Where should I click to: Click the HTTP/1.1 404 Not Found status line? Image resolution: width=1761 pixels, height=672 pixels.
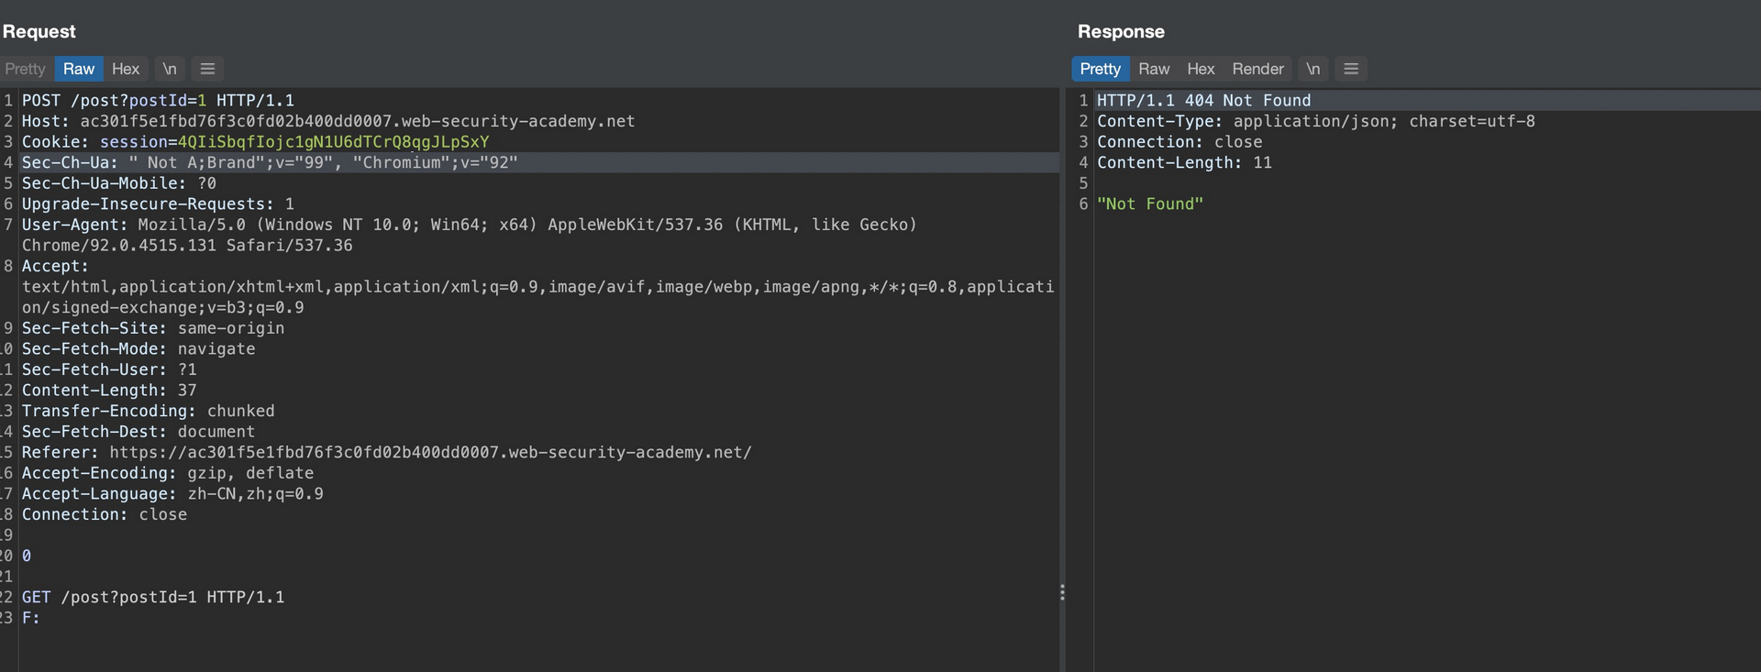click(1204, 101)
